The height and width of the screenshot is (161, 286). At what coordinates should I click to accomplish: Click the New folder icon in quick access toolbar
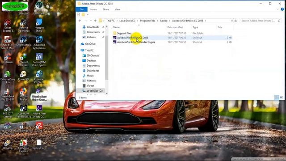click(x=83, y=14)
